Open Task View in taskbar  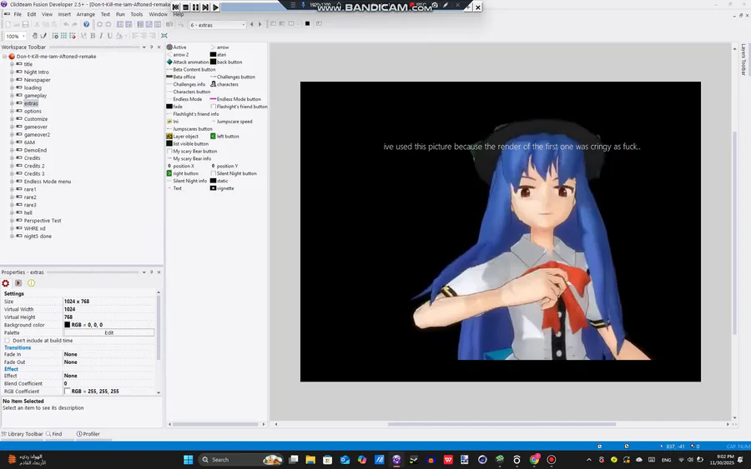coord(294,460)
